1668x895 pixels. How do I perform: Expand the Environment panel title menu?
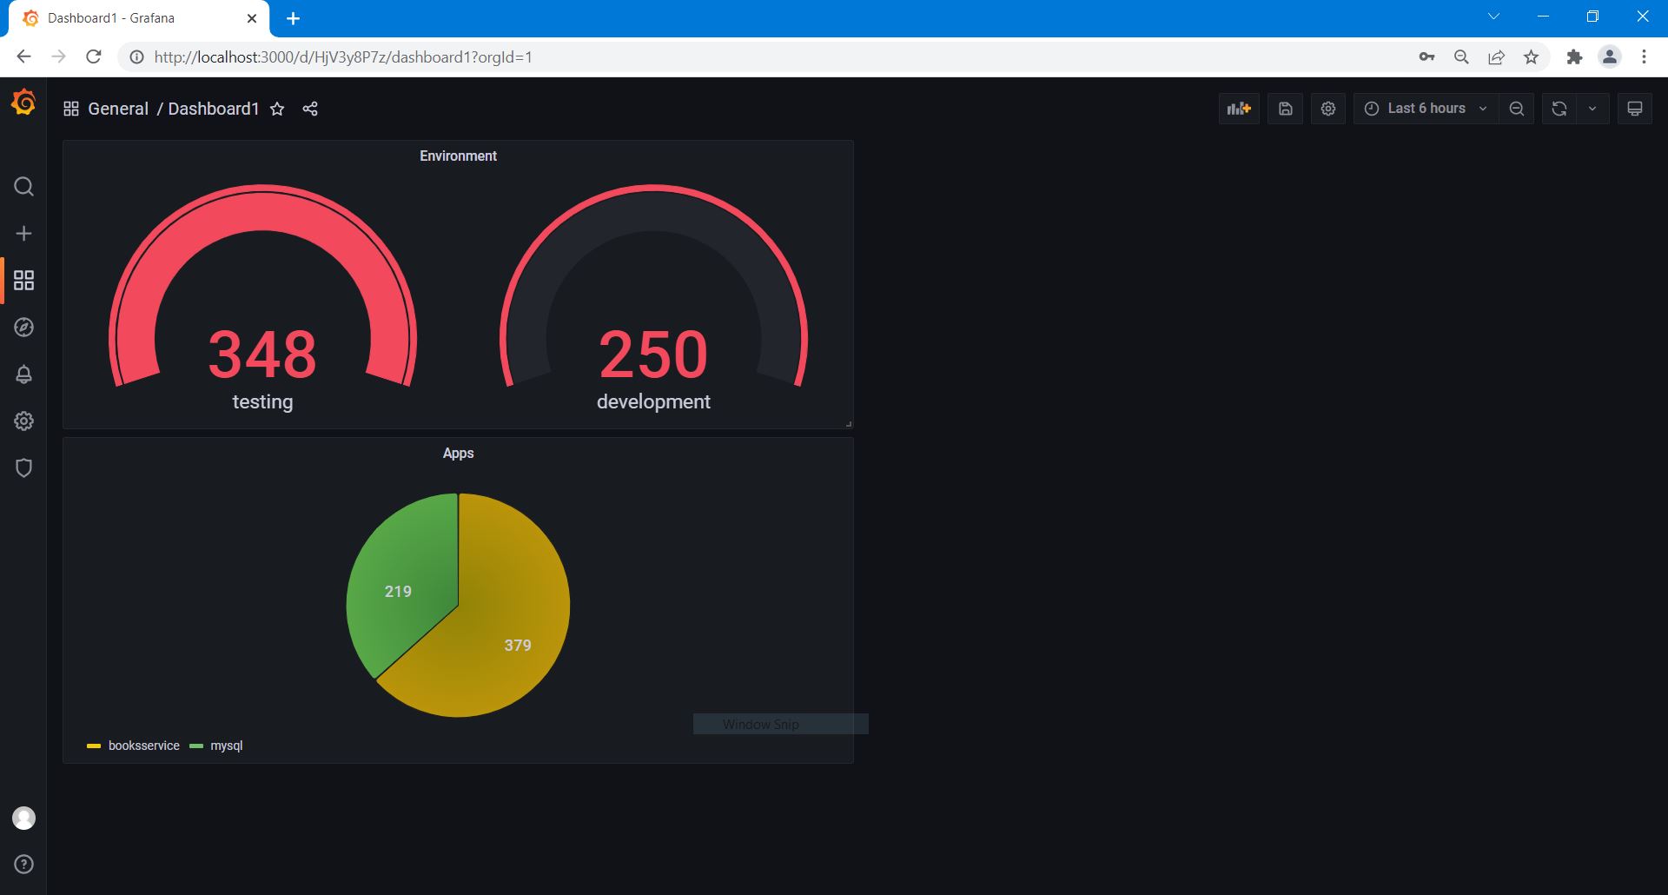pos(458,156)
